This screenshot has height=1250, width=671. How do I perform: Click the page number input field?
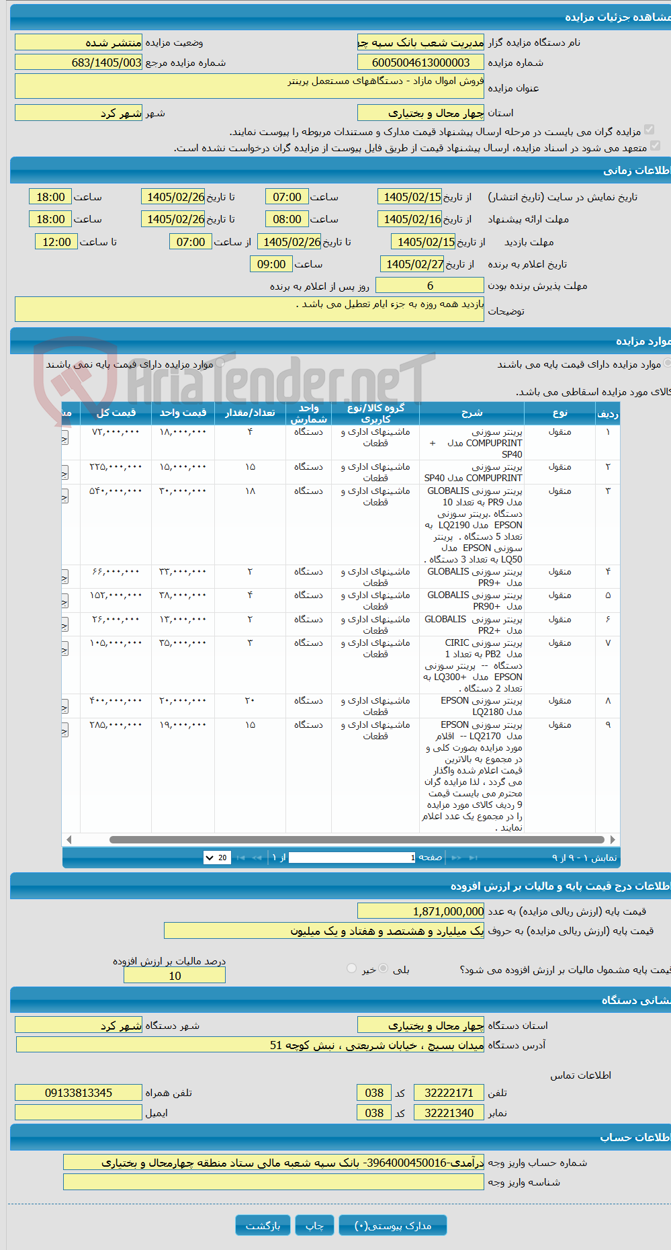tap(353, 858)
